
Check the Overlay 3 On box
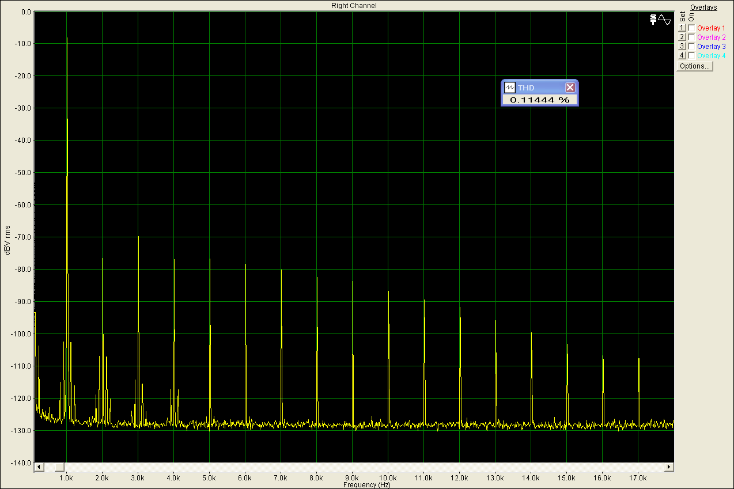point(691,46)
